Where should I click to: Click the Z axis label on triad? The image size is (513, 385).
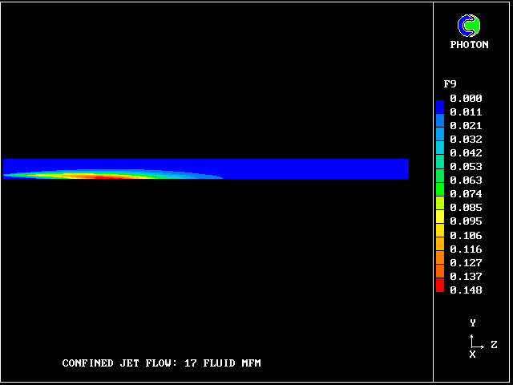coord(494,345)
